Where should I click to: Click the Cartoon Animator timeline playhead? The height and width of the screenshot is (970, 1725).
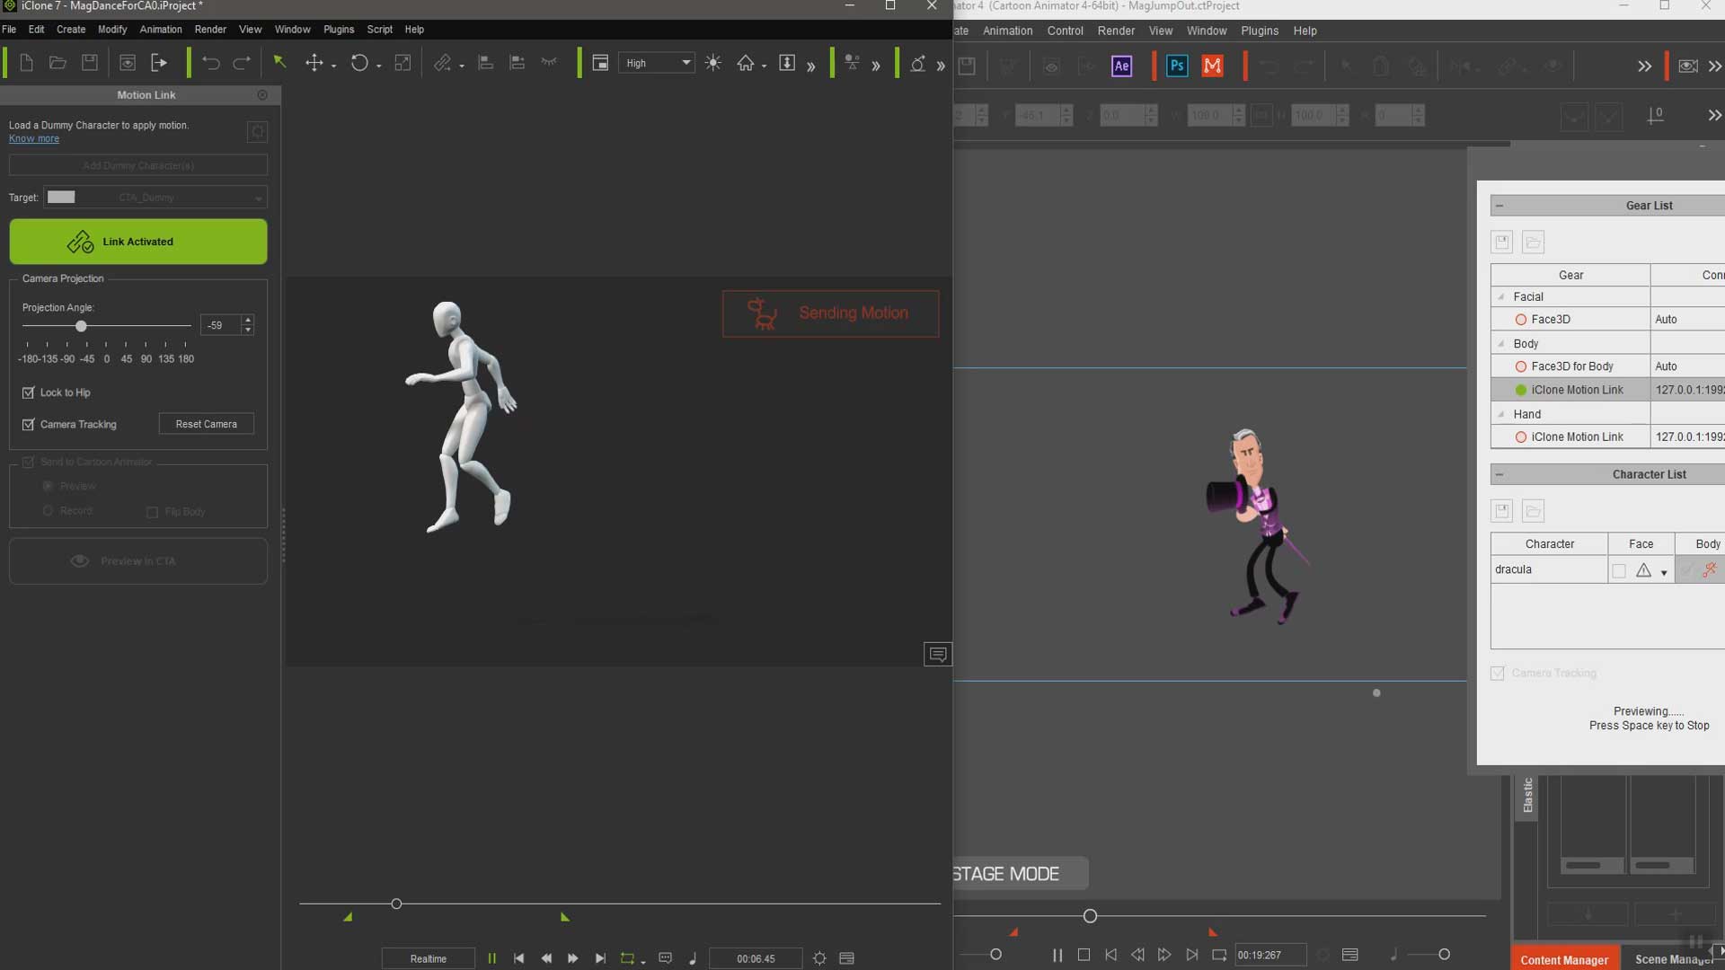click(x=1090, y=916)
